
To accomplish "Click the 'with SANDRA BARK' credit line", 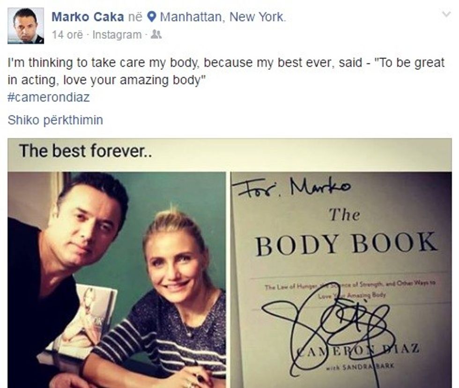I will (360, 366).
